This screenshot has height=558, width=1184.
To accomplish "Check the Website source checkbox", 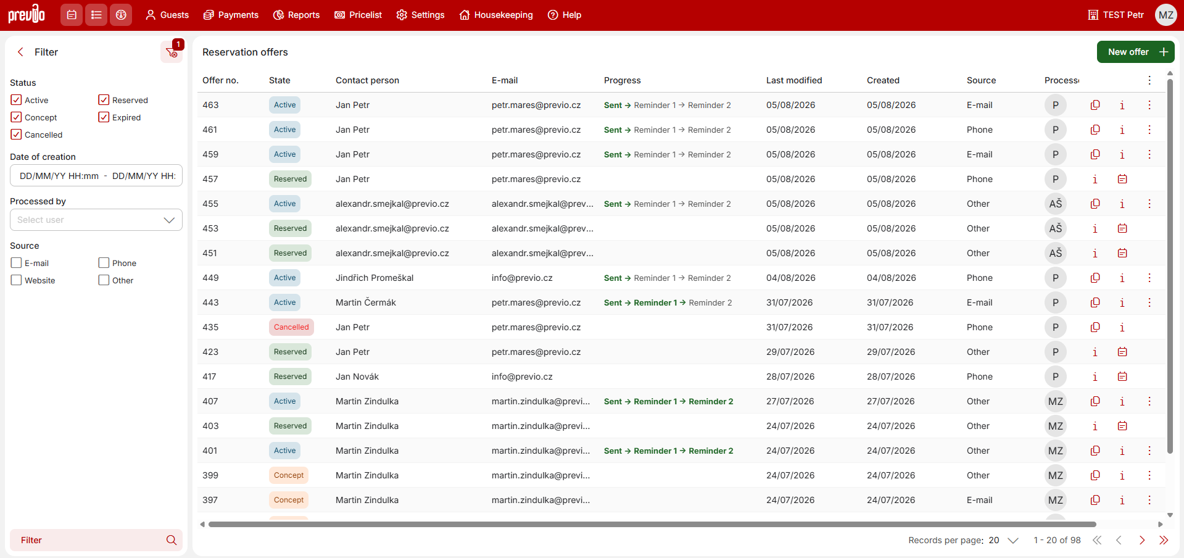I will (x=17, y=280).
